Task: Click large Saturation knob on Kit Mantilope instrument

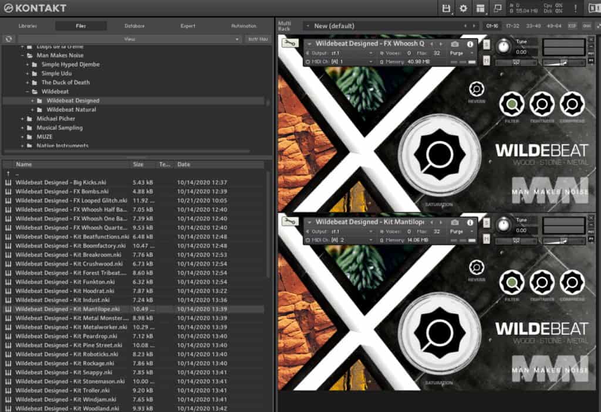Action: point(440,333)
